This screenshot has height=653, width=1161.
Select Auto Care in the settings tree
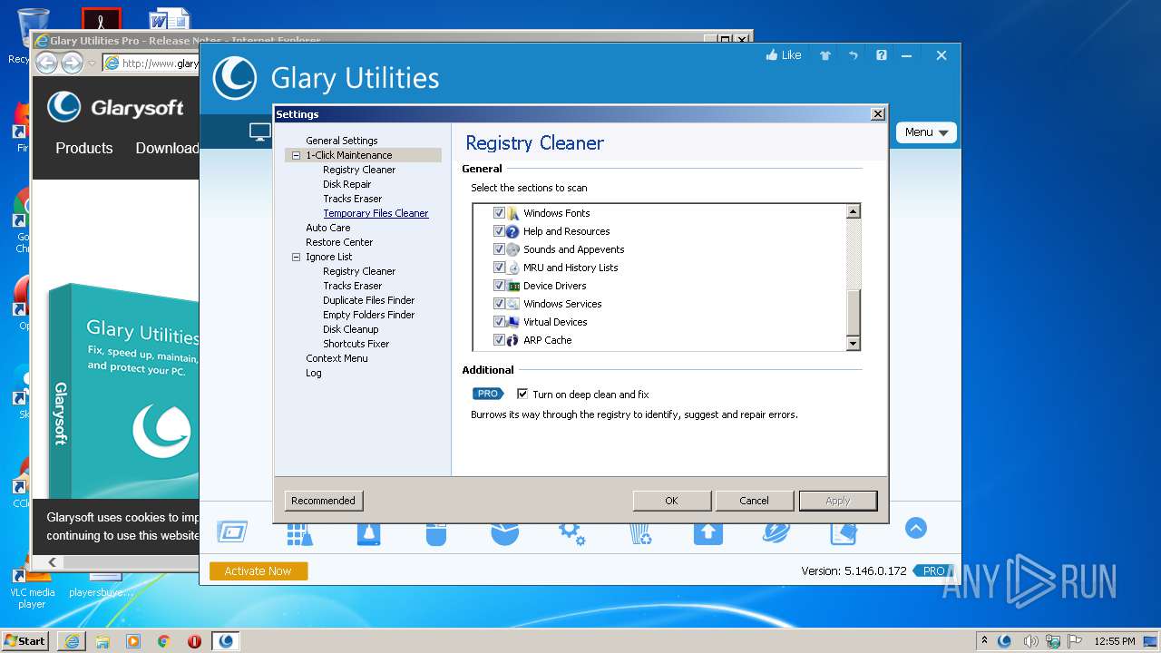point(328,228)
